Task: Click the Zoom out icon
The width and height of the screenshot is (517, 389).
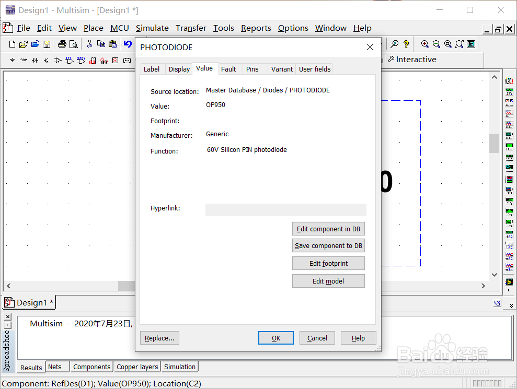Action: (436, 44)
